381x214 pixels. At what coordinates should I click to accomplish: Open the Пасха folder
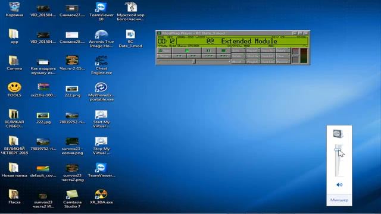pyautogui.click(x=14, y=197)
